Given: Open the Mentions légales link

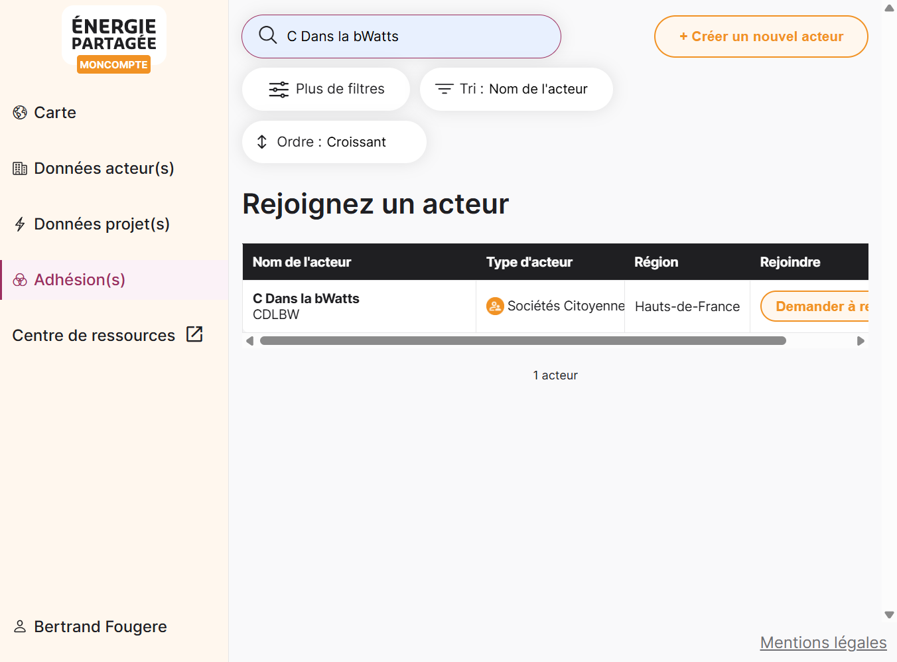Looking at the screenshot, I should [823, 643].
